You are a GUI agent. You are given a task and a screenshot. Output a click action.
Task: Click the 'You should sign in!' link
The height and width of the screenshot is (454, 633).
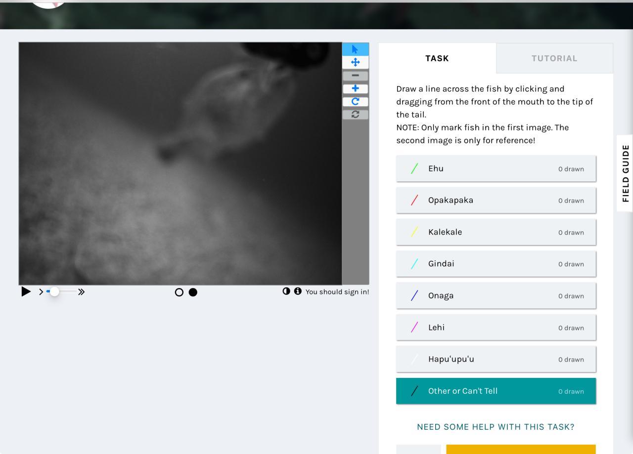point(337,292)
